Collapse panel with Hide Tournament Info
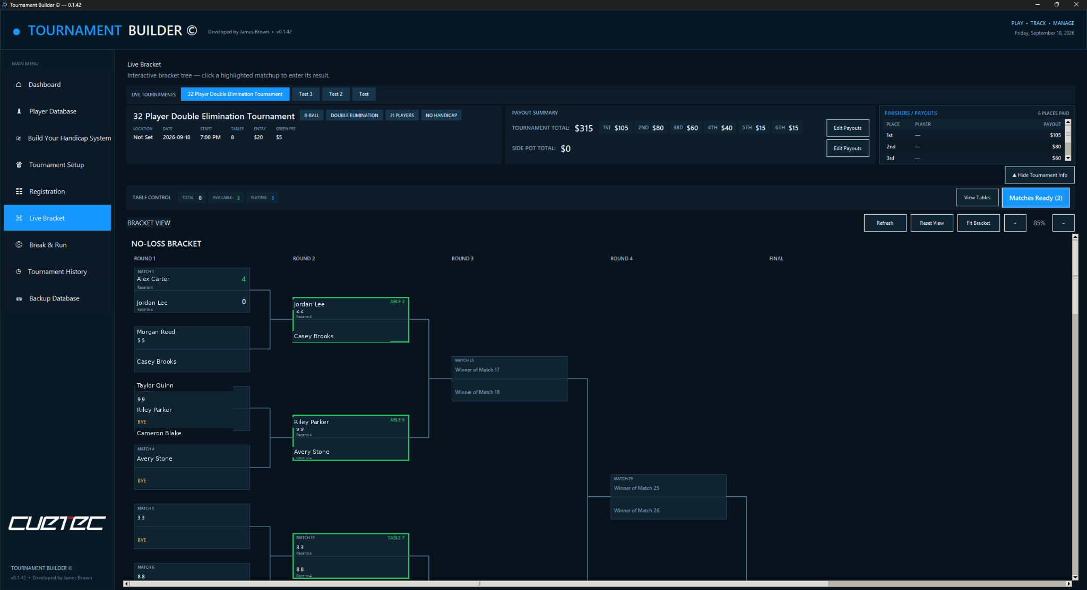 pos(1040,175)
